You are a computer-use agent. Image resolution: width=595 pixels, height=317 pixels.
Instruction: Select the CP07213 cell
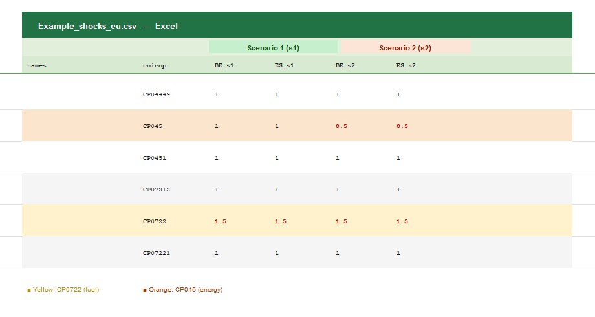(157, 190)
